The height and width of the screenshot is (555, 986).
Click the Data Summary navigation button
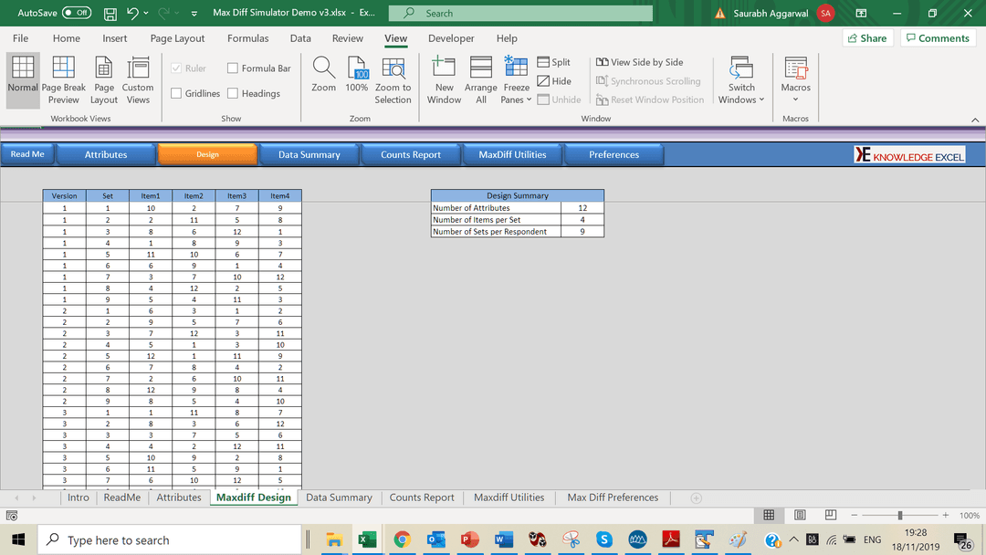[x=309, y=155]
